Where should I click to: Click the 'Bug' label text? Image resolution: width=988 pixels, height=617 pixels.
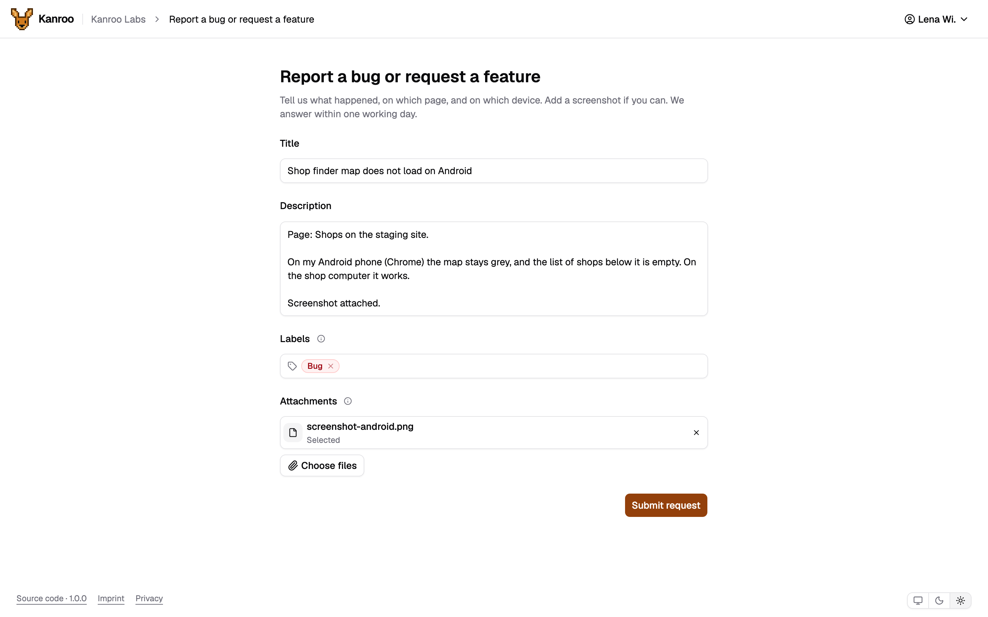[x=315, y=366]
